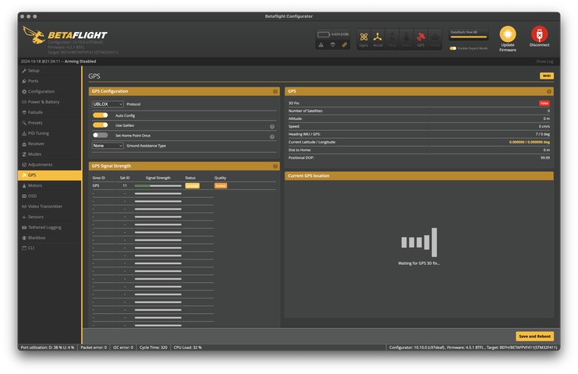Click Show Log in the status bar
The width and height of the screenshot is (578, 374).
click(x=544, y=61)
